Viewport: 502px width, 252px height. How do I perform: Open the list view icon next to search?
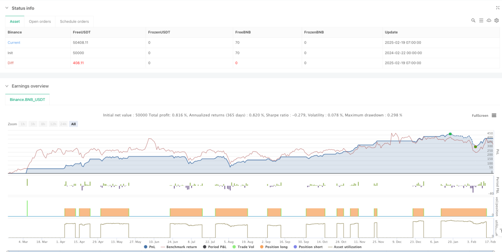[x=481, y=20]
